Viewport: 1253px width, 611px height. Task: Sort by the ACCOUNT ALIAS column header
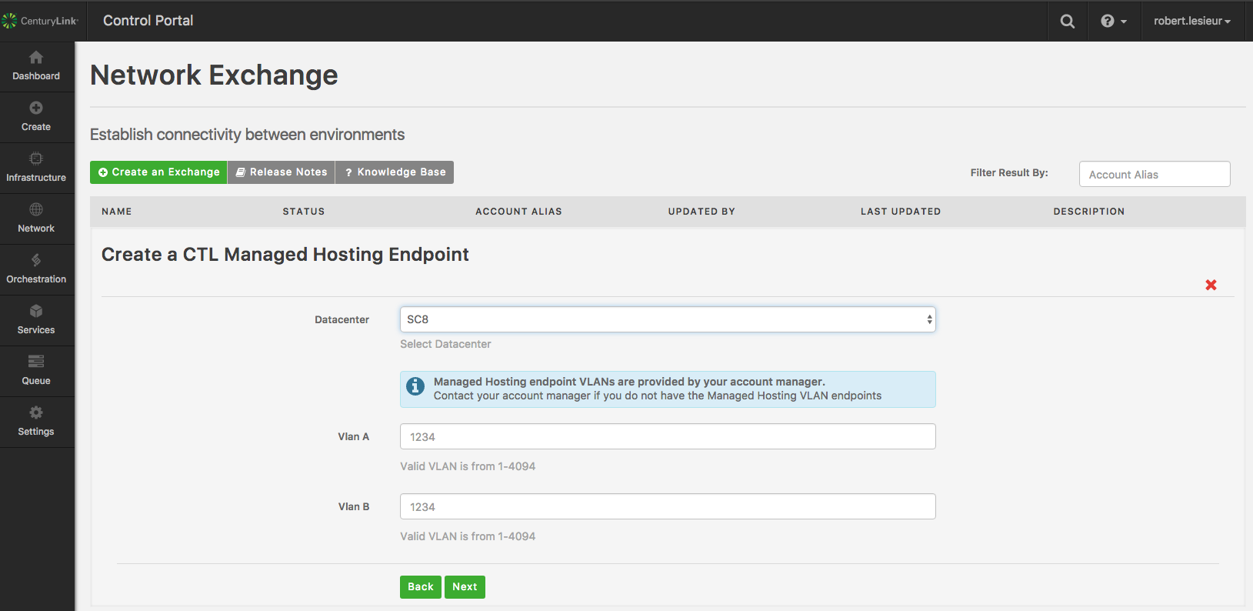[518, 212]
